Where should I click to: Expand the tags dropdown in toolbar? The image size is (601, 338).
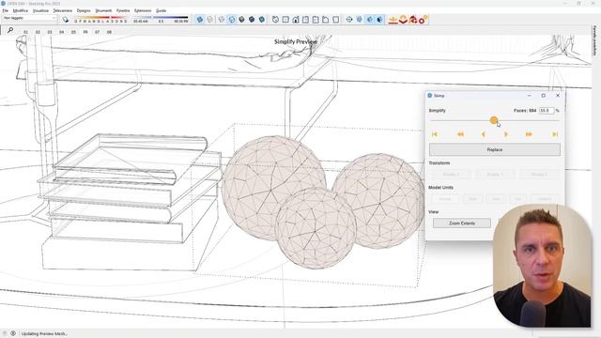pos(29,18)
